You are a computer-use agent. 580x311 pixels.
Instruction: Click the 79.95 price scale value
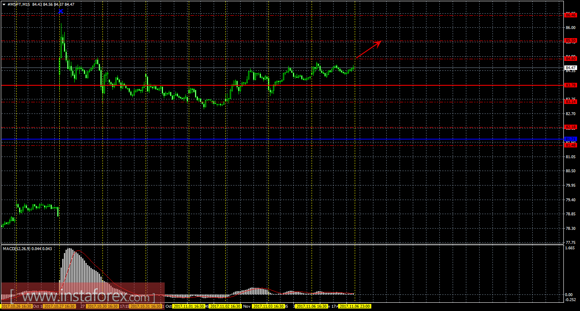point(570,185)
